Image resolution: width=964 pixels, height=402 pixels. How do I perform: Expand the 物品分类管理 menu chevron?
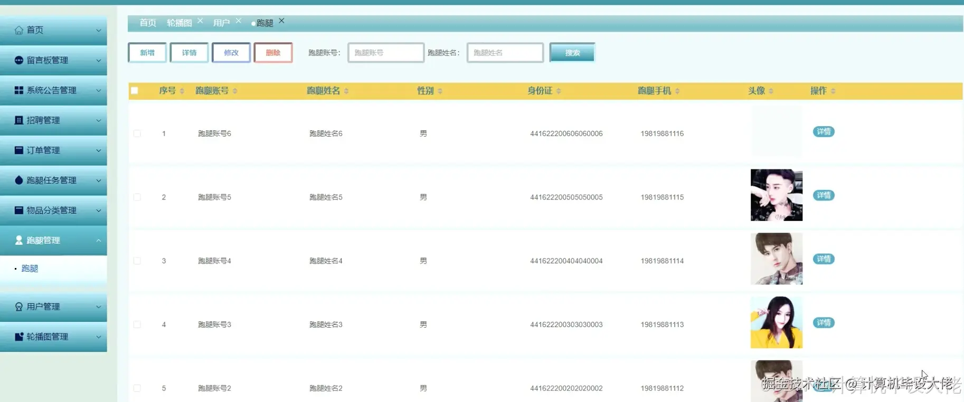(x=99, y=211)
